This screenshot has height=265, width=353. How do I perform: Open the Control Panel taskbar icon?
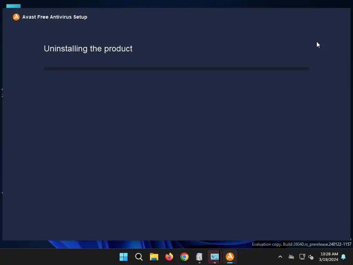tap(214, 257)
